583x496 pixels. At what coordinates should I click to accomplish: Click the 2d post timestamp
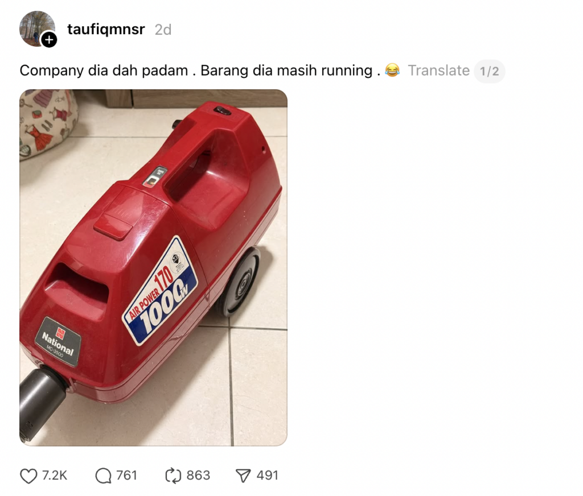tap(163, 30)
